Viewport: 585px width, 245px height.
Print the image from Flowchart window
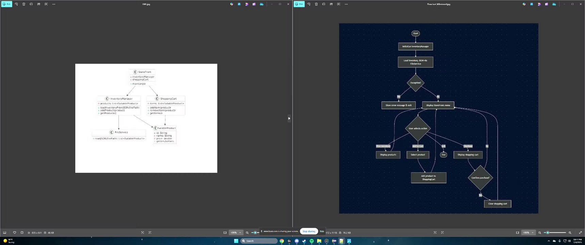click(324, 4)
